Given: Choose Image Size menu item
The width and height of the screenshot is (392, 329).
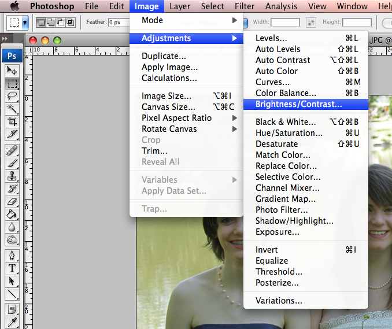Looking at the screenshot, I should [186, 96].
